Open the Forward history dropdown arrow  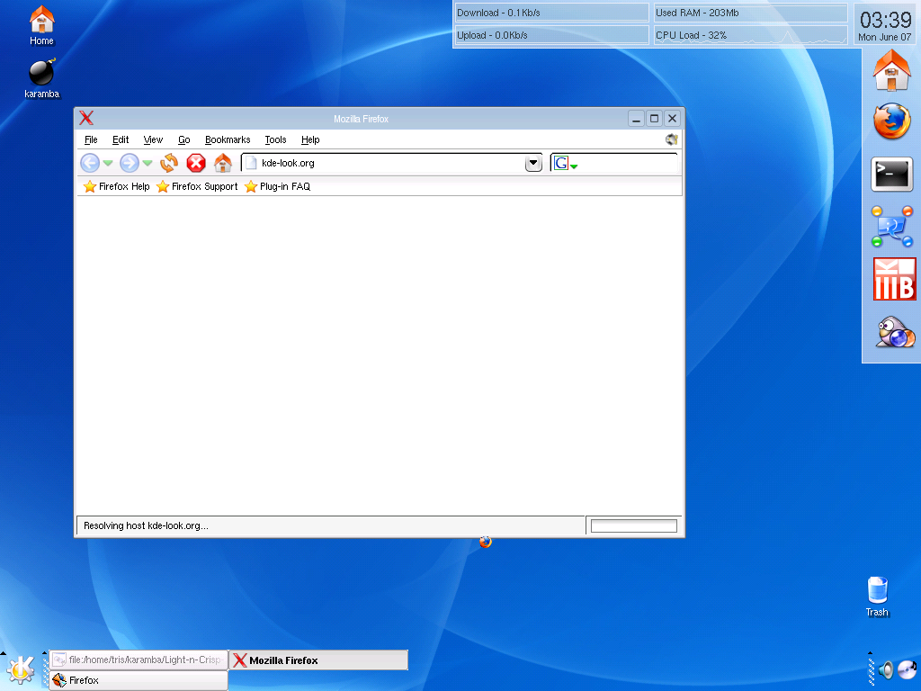pos(148,163)
